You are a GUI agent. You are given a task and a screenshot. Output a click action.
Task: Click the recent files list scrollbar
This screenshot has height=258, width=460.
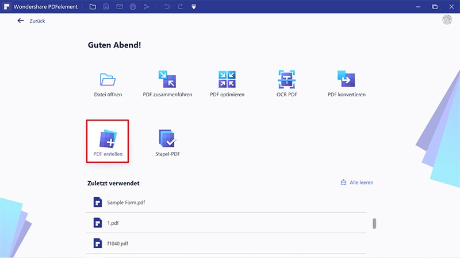coord(375,223)
